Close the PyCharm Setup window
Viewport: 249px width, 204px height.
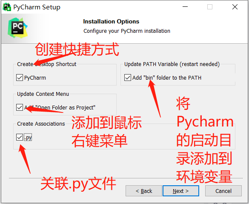235,7
